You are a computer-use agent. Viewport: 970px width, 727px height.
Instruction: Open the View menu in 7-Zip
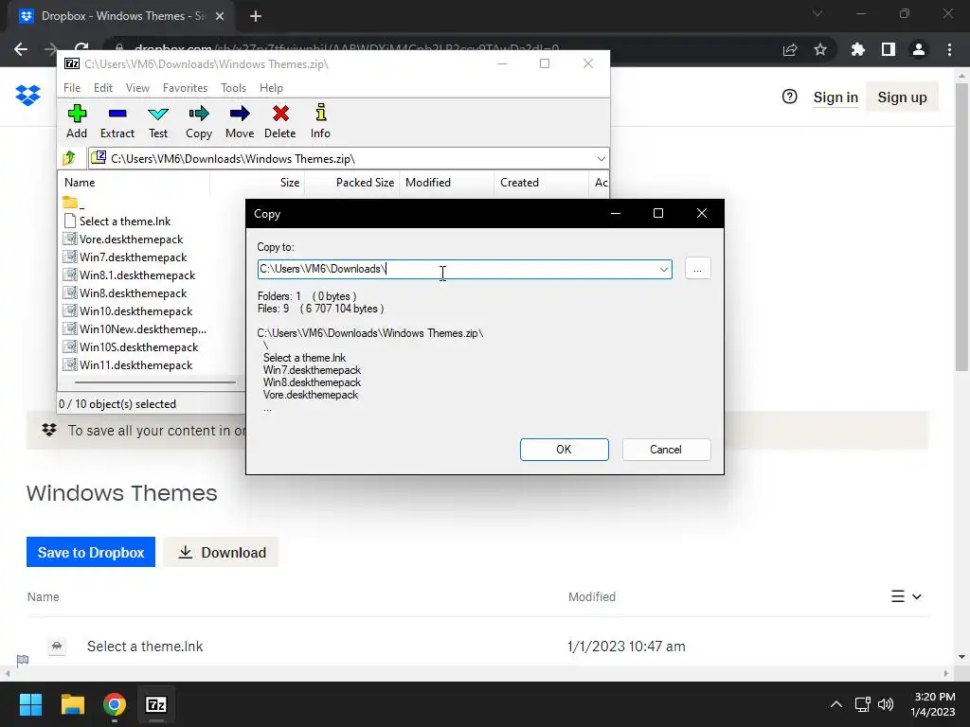click(137, 88)
